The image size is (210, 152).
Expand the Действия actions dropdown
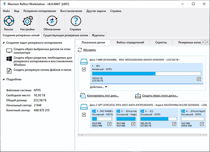click(x=98, y=87)
